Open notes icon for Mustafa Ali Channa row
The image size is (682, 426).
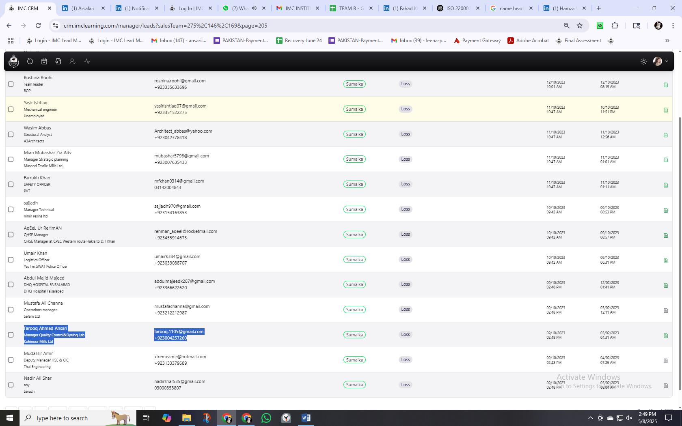click(666, 310)
